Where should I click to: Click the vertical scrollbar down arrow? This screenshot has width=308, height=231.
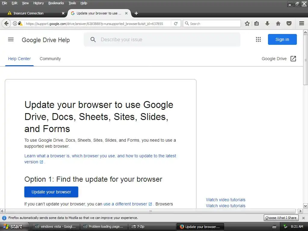(x=306, y=206)
